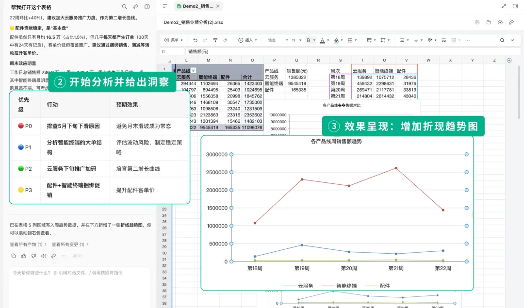Select the format painter tool
The width and height of the screenshot is (524, 308).
[215, 40]
